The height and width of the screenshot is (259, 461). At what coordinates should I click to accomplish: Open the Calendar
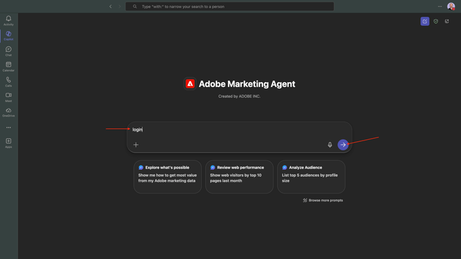(9, 66)
